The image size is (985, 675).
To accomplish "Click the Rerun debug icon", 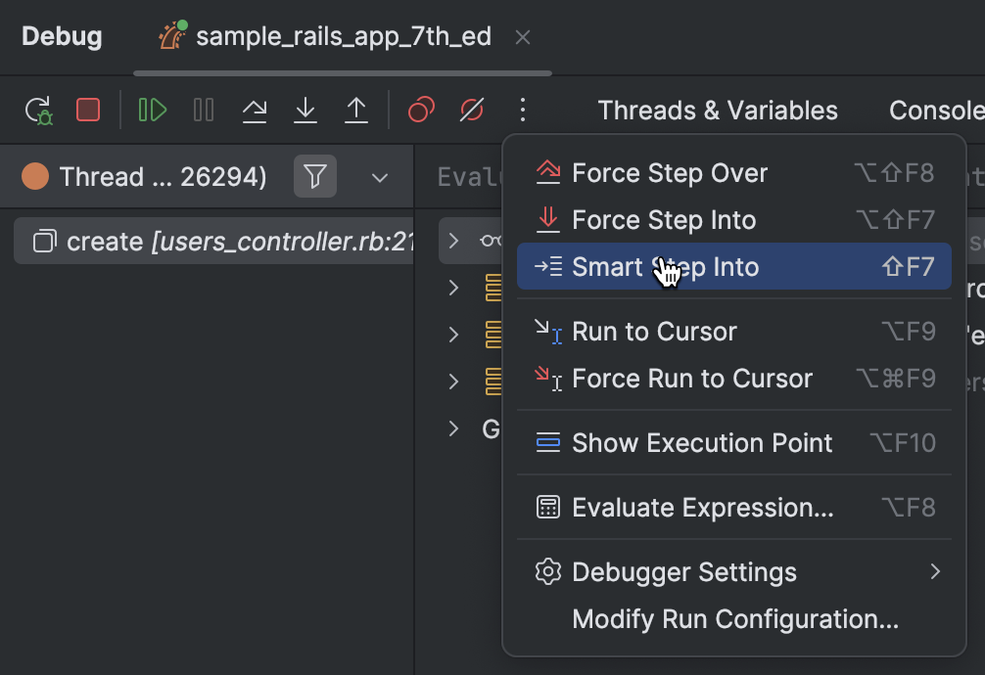I will (x=38, y=111).
